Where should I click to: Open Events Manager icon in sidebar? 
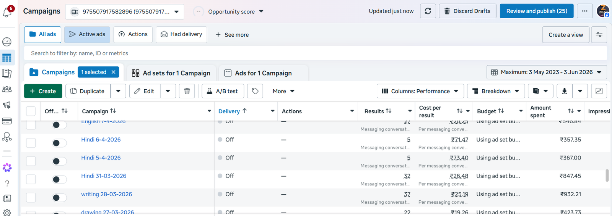coord(7,137)
